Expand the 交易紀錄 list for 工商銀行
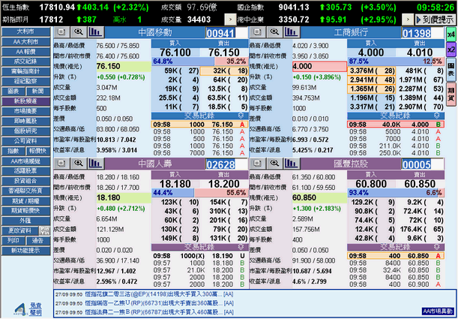The image size is (458, 319). pos(437,116)
